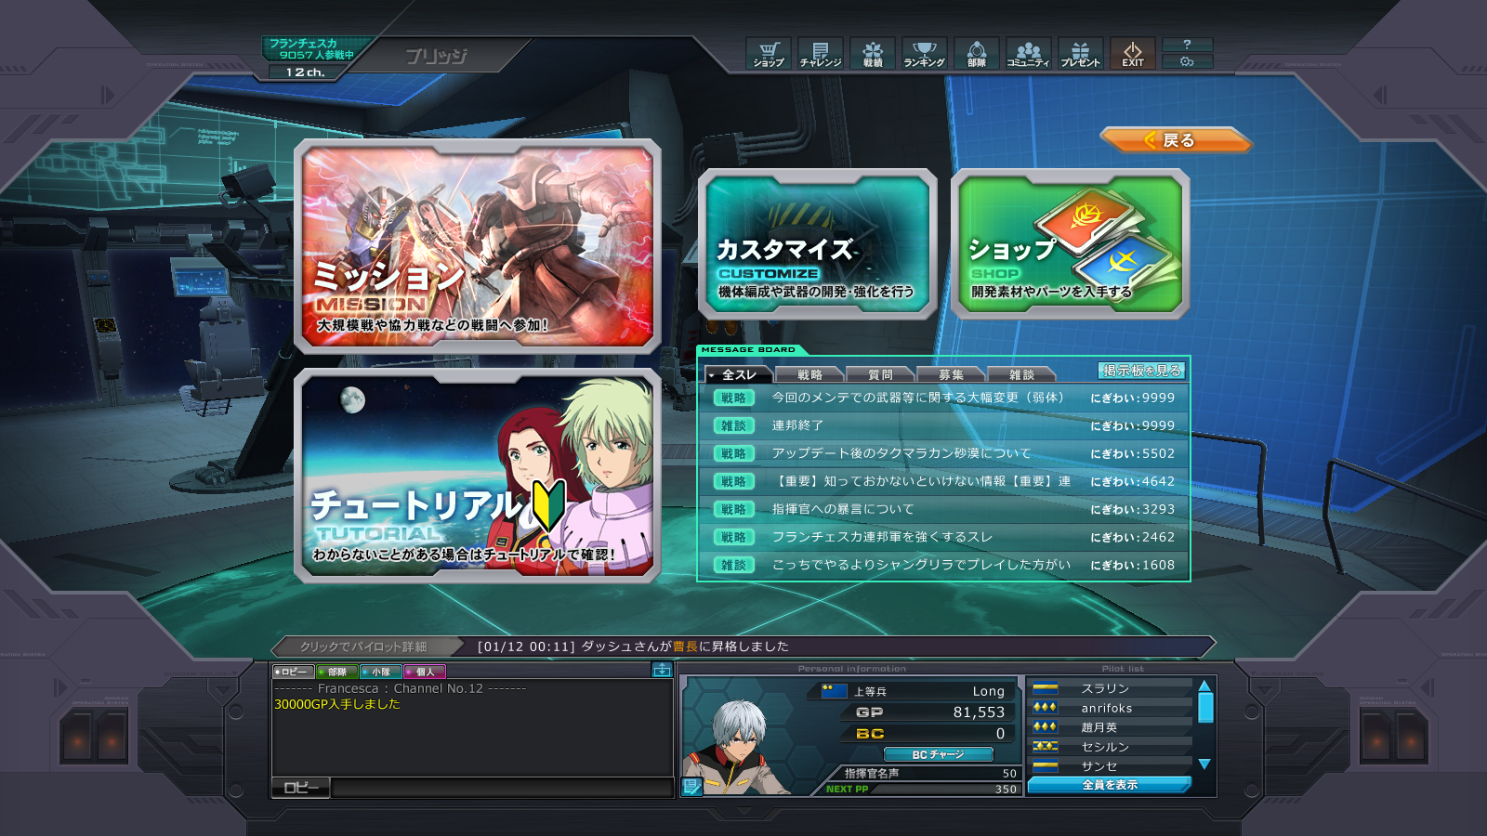The width and height of the screenshot is (1487, 836).
Task: Click the pilot list scrollbar handle
Action: pos(1205,708)
